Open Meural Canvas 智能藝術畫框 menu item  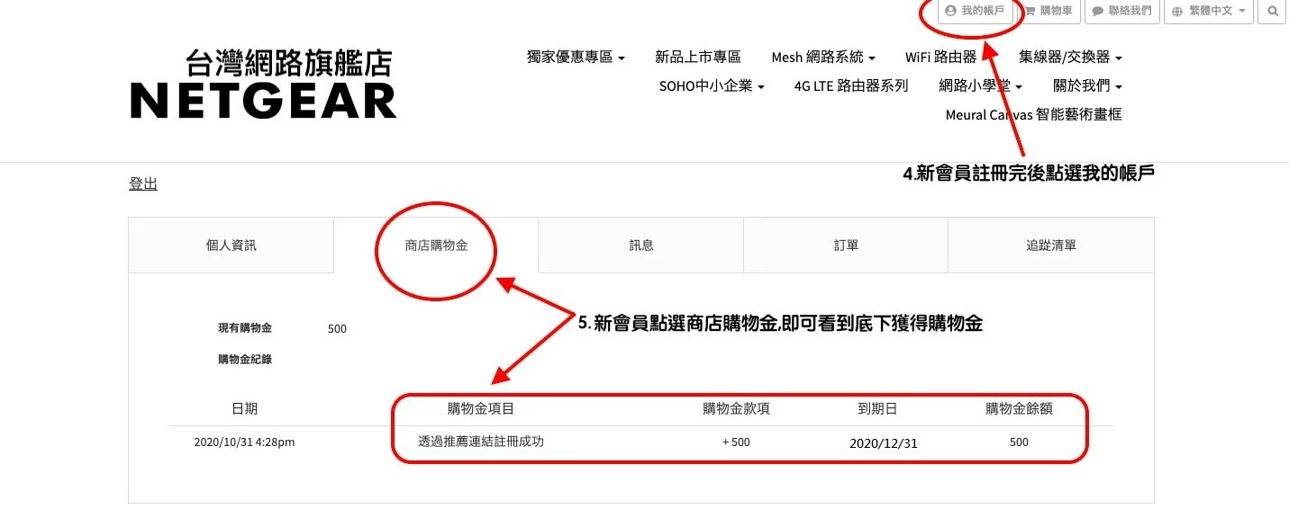pyautogui.click(x=1033, y=115)
